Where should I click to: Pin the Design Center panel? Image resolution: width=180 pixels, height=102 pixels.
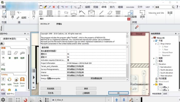pyautogui.click(x=25, y=33)
